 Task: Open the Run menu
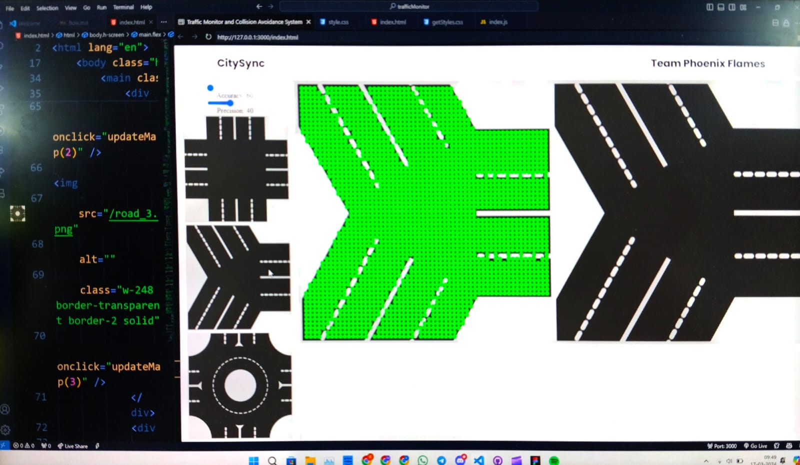coord(101,7)
